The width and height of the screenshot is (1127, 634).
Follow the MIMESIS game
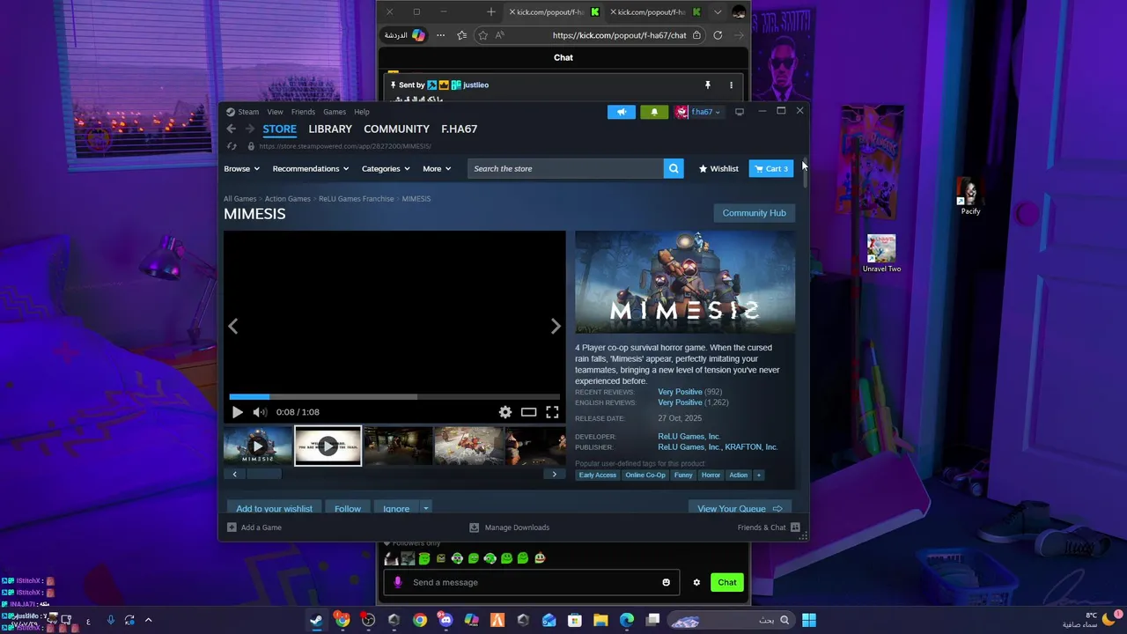348,508
